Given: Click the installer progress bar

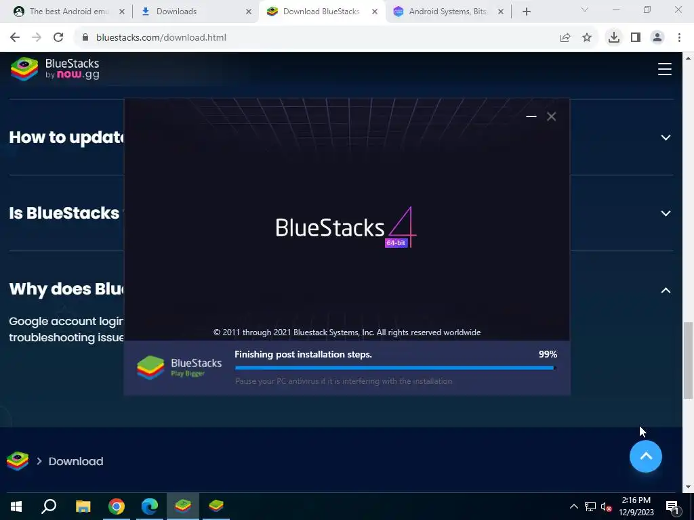Looking at the screenshot, I should [x=396, y=368].
